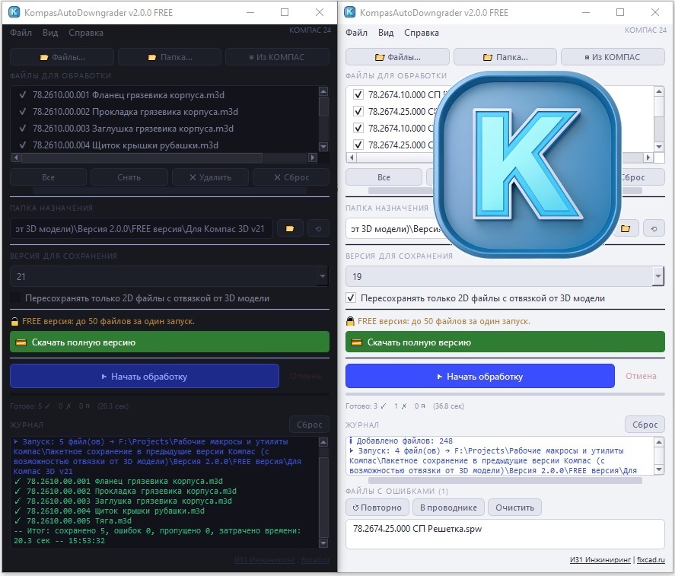675x576 pixels.
Task: Click light log scroll-up arrow
Action: coord(659,441)
